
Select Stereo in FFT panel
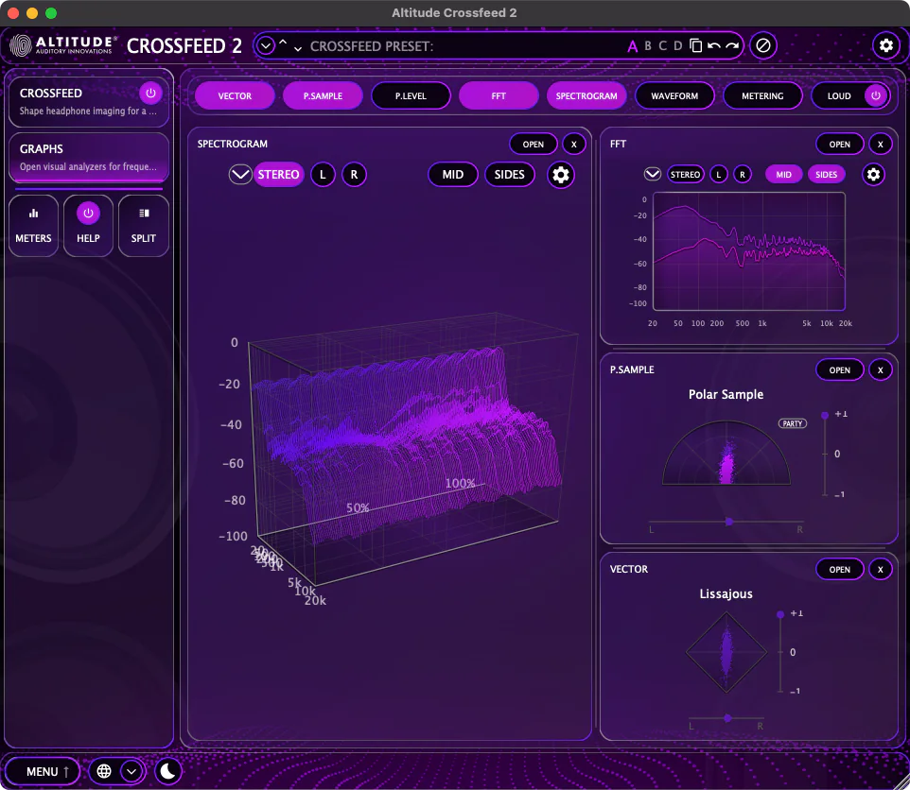pos(686,175)
